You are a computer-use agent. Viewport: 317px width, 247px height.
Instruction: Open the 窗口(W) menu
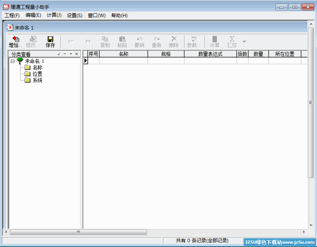pos(96,15)
